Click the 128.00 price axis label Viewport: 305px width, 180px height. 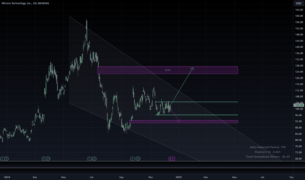point(299,65)
